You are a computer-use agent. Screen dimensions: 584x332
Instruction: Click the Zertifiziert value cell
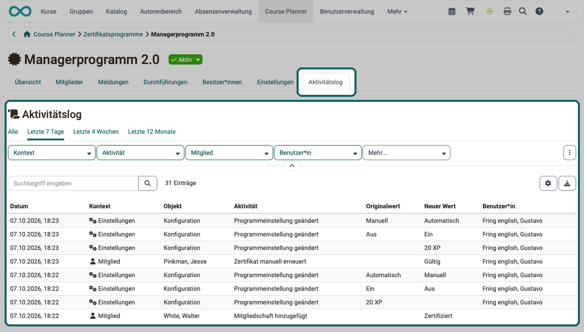(x=438, y=316)
